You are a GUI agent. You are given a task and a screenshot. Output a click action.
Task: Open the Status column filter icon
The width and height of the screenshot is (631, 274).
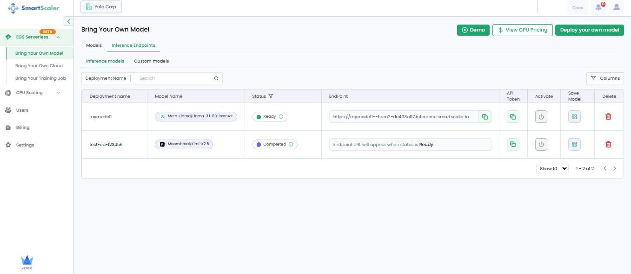click(x=271, y=96)
